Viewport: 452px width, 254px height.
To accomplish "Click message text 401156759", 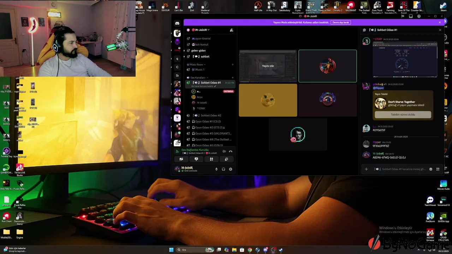I will 379,130.
